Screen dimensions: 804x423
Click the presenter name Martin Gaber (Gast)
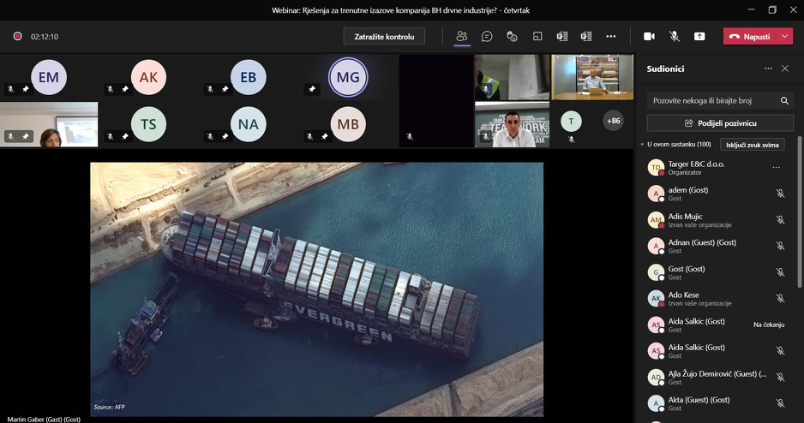tap(44, 420)
